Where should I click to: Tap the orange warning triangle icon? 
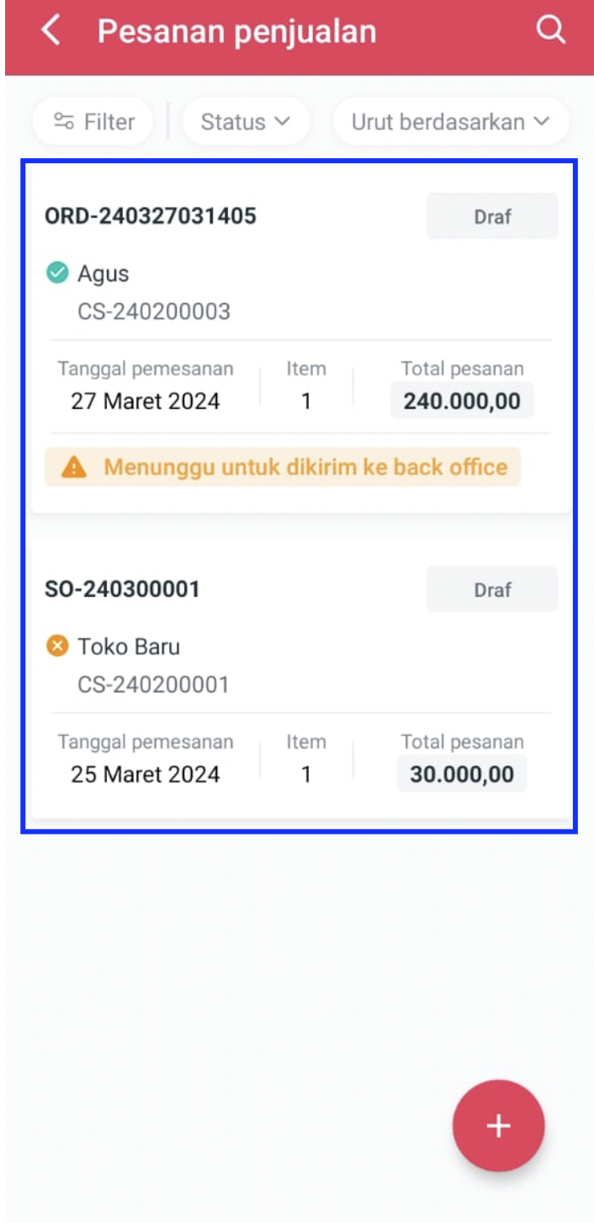pos(74,467)
